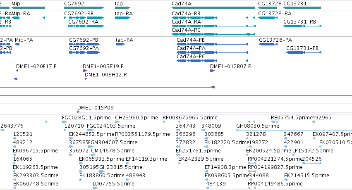
Task: Click the LD07755.5prime EST
Action: 95,188
